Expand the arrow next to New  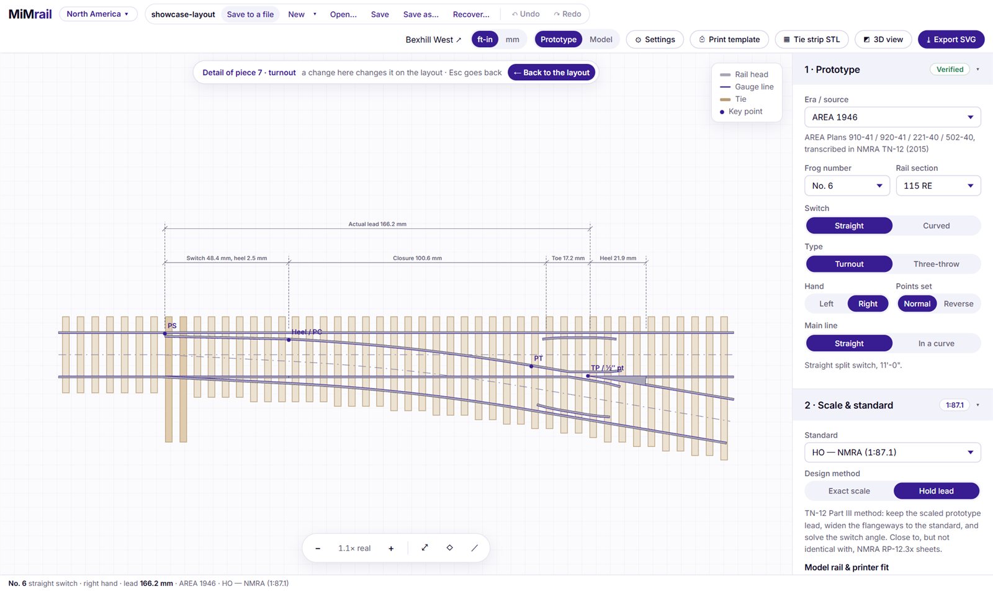coord(315,14)
